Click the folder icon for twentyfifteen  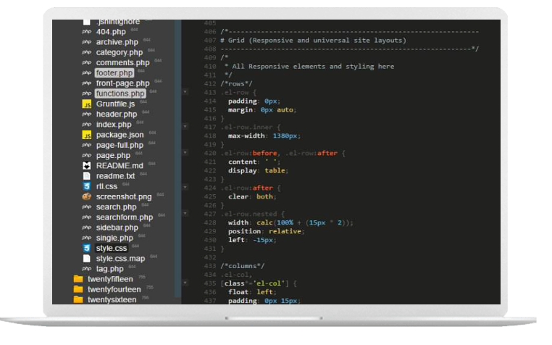point(78,279)
